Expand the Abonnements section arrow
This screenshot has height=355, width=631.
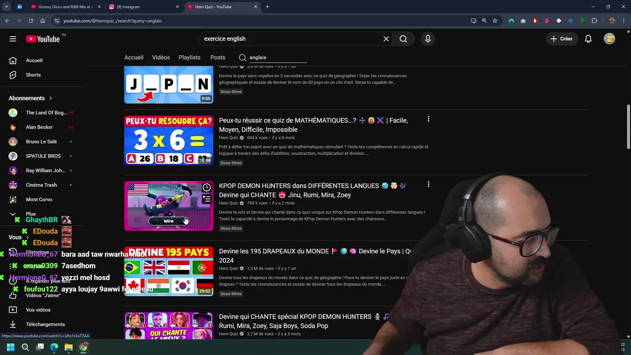tap(50, 98)
